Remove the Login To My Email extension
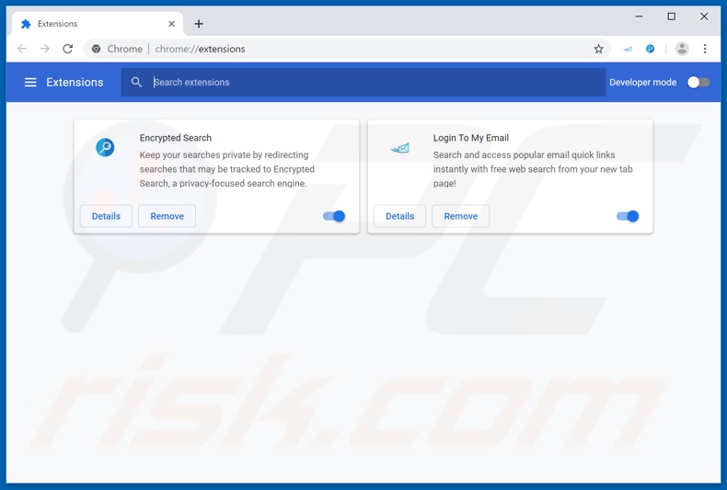 coord(461,216)
